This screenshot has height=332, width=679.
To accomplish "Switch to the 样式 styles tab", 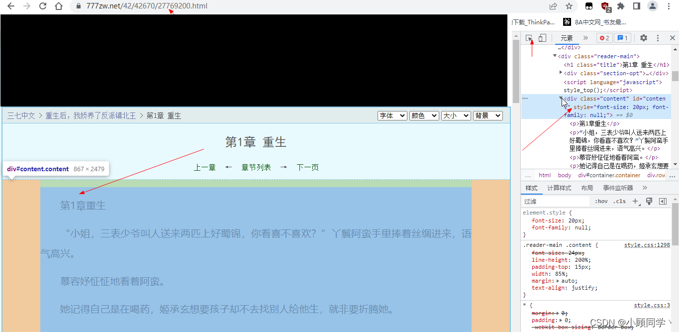I will 531,188.
